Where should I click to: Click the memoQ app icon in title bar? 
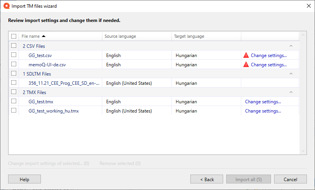6,6
